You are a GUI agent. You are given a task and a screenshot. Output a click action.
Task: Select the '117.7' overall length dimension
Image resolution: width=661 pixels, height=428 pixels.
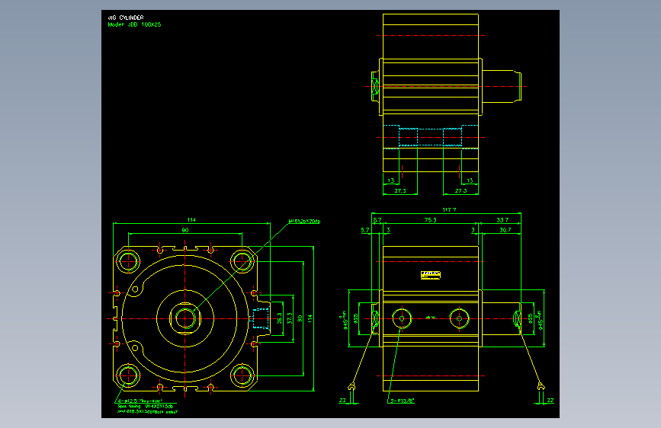point(449,209)
